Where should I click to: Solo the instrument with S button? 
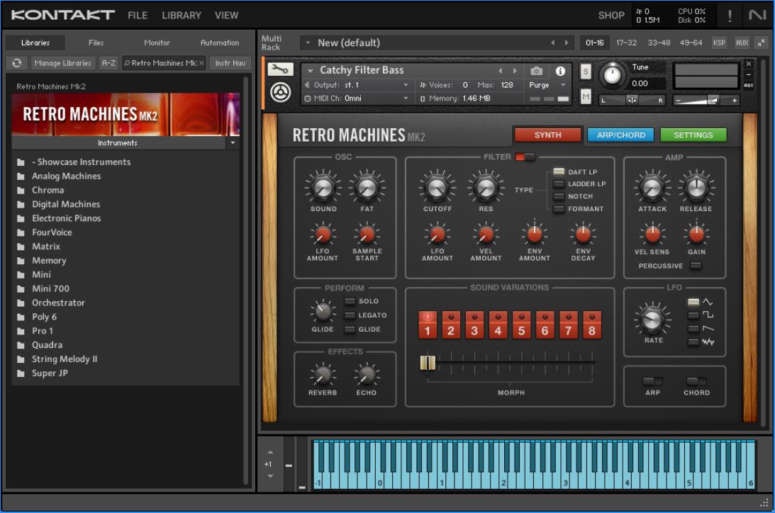point(586,72)
